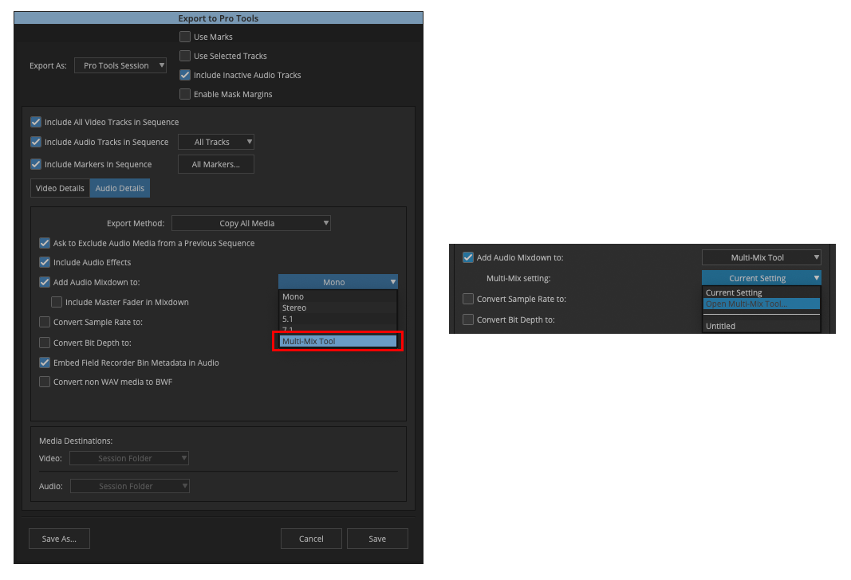Collapse the Mono mixdown dropdown

(338, 282)
